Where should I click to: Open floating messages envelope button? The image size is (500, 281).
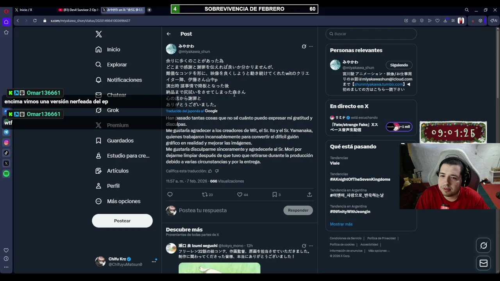coord(484,263)
